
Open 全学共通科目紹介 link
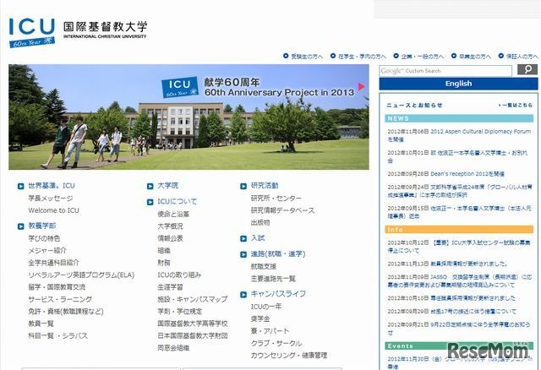tap(53, 263)
